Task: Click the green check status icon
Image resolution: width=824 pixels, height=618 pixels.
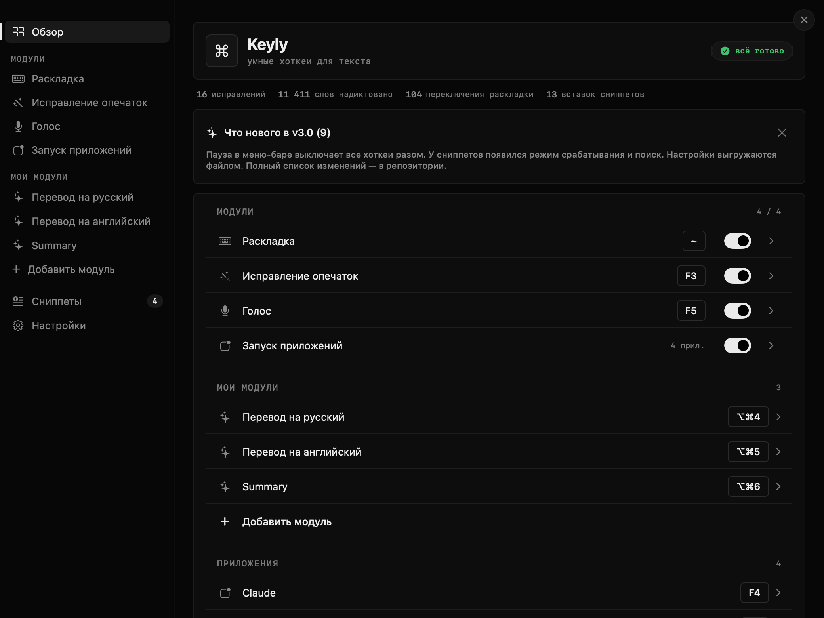Action: [725, 51]
